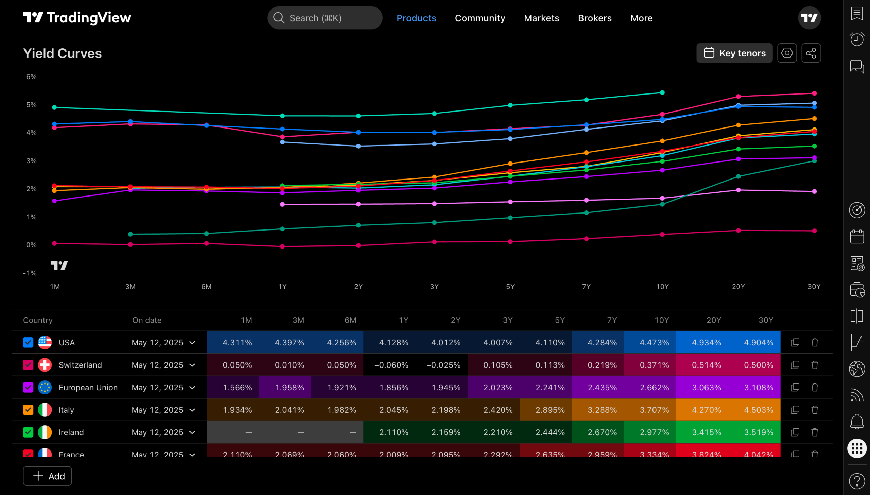Copy the Ireland row
This screenshot has width=870, height=495.
[x=795, y=432]
